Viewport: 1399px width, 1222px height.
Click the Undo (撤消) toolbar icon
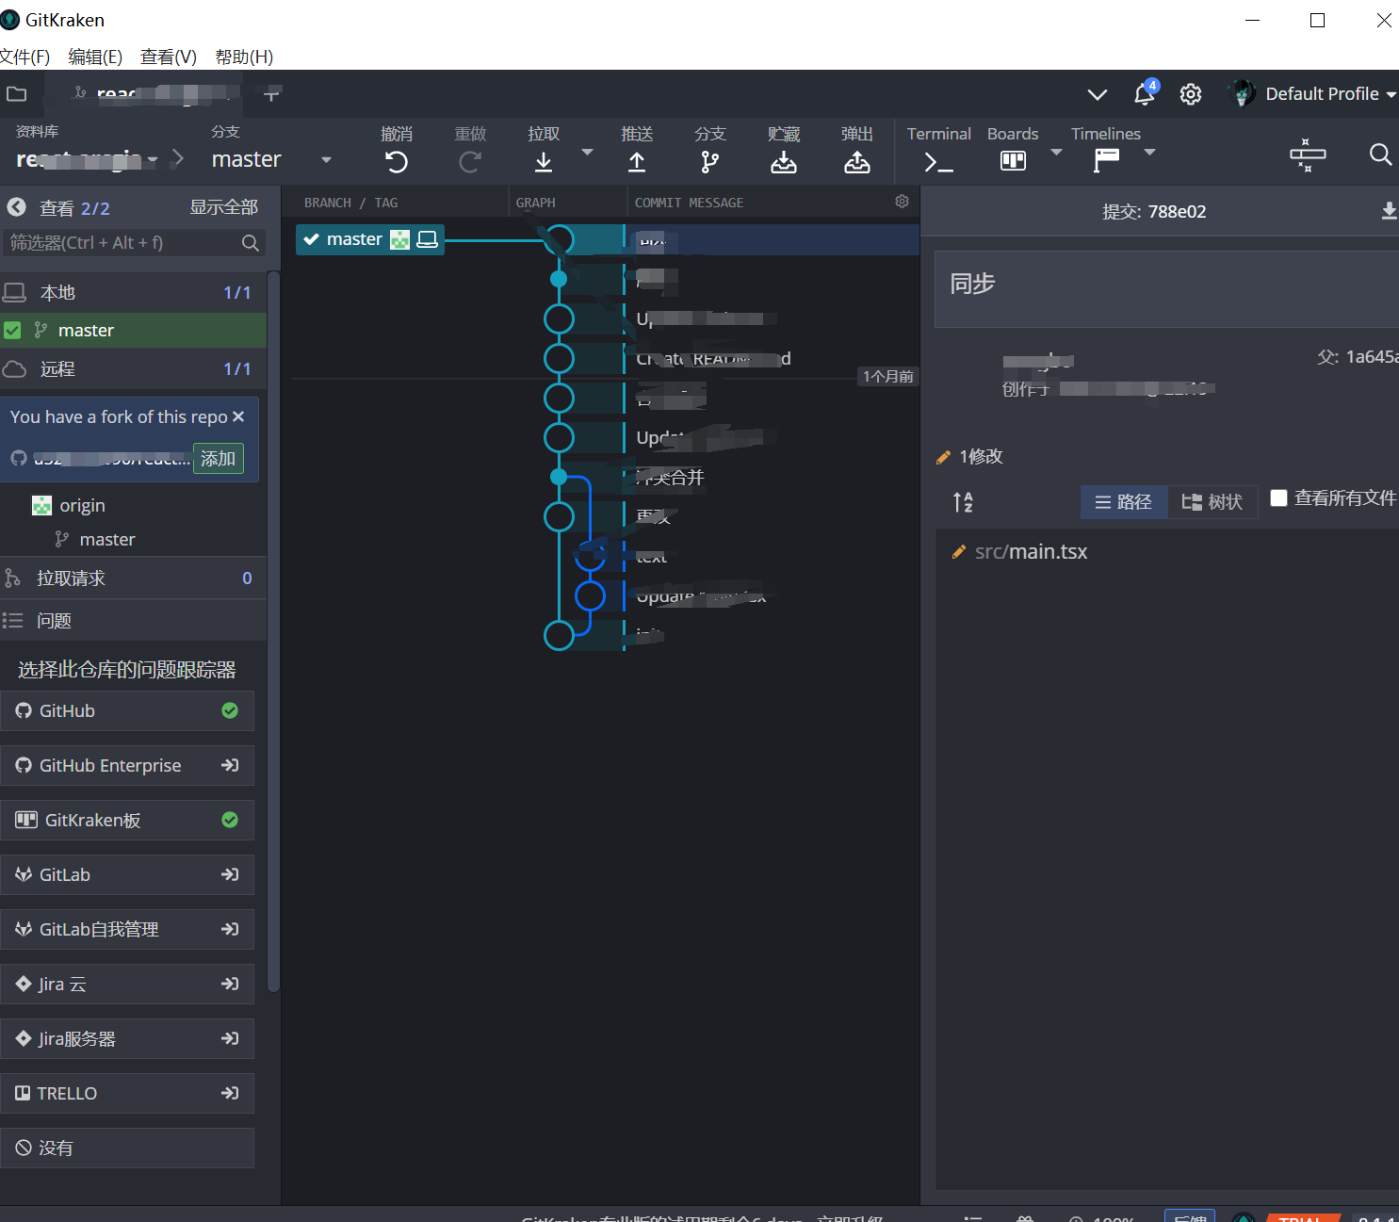pos(397,162)
